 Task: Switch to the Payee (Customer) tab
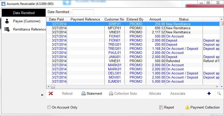click(x=24, y=21)
